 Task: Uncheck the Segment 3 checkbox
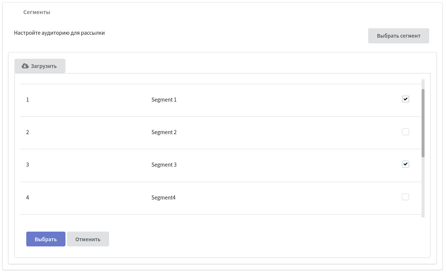(x=405, y=164)
